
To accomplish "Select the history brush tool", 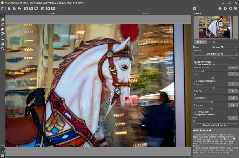I will (x=3, y=34).
